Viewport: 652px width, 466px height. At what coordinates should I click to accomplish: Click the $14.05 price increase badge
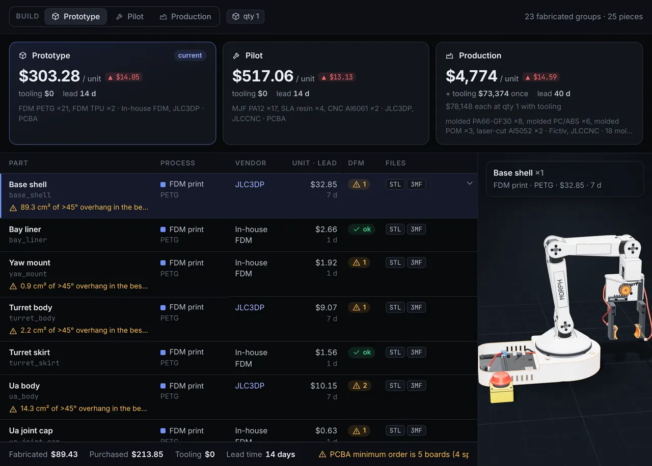[x=124, y=77]
